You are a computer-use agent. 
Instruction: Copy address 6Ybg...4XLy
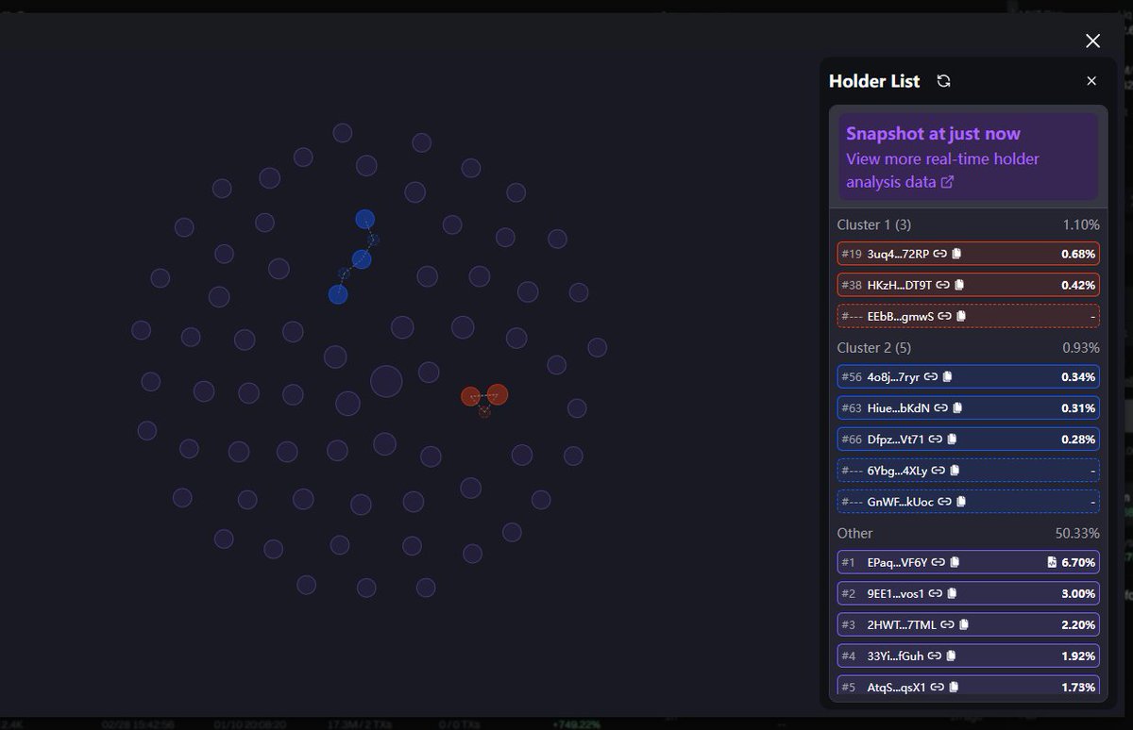pyautogui.click(x=954, y=471)
